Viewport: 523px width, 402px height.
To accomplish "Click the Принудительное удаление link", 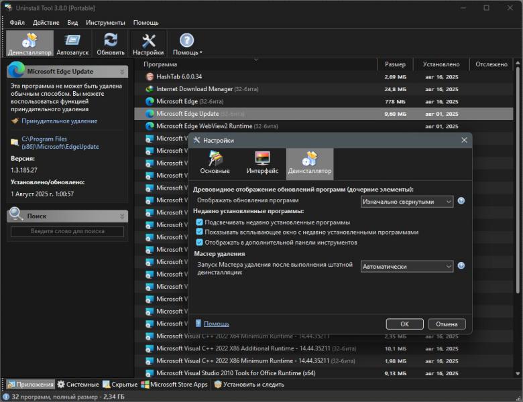I will tap(59, 121).
